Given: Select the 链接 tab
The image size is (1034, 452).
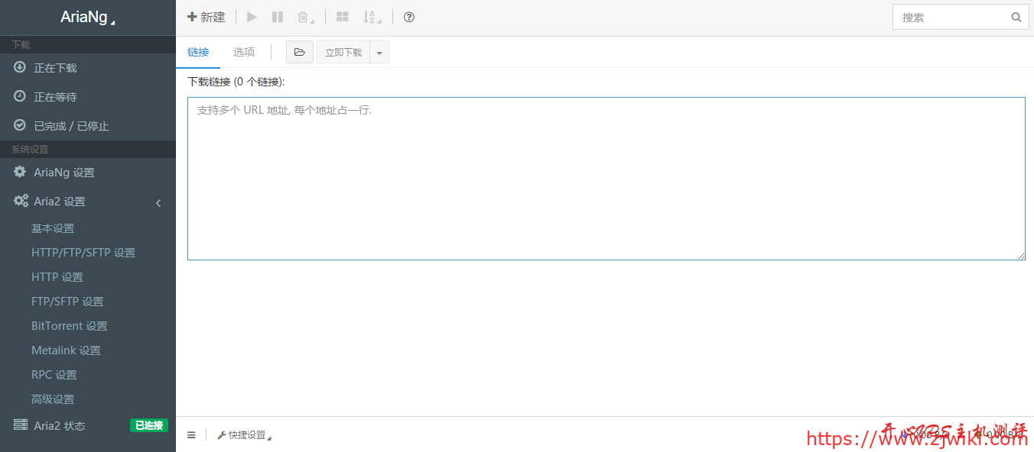Looking at the screenshot, I should (x=198, y=52).
